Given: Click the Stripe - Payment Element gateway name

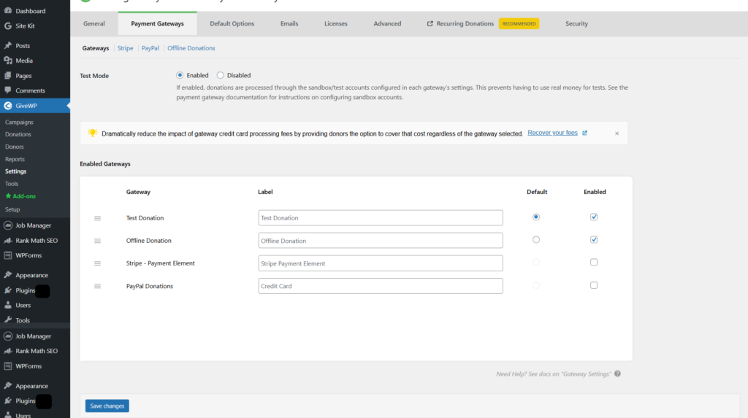Looking at the screenshot, I should pos(160,263).
